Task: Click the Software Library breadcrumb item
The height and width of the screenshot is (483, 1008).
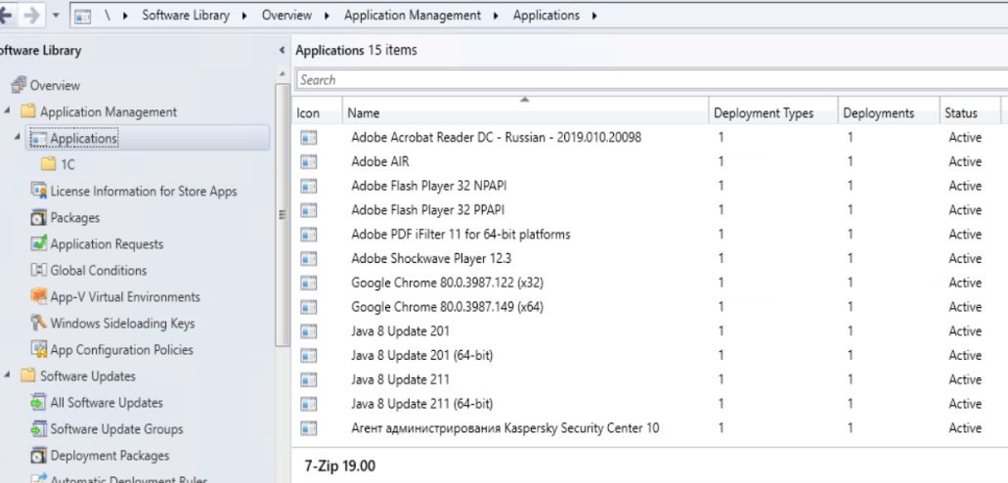Action: pos(186,16)
